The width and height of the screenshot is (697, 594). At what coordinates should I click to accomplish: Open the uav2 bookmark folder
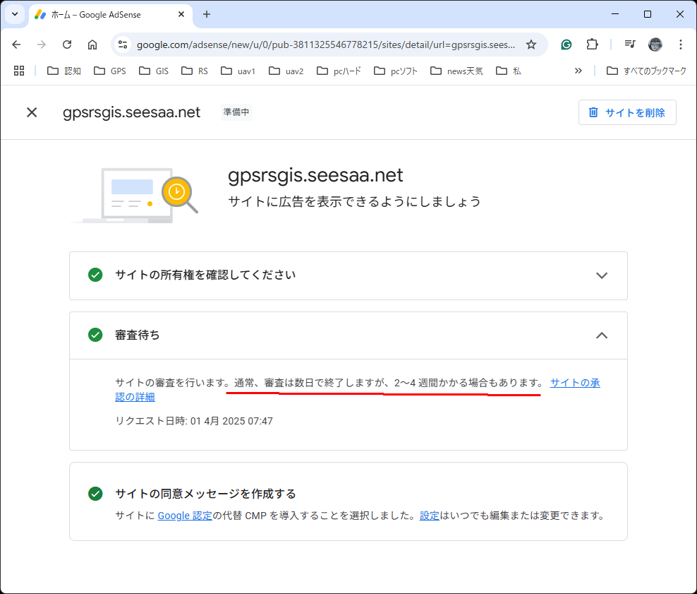[x=286, y=71]
